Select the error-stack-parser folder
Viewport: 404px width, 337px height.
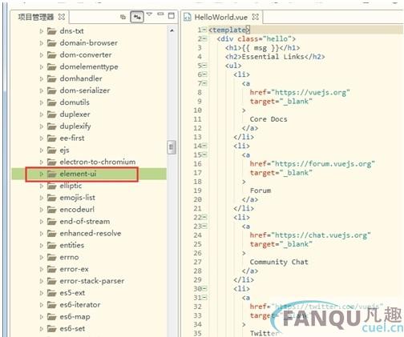[x=92, y=281]
